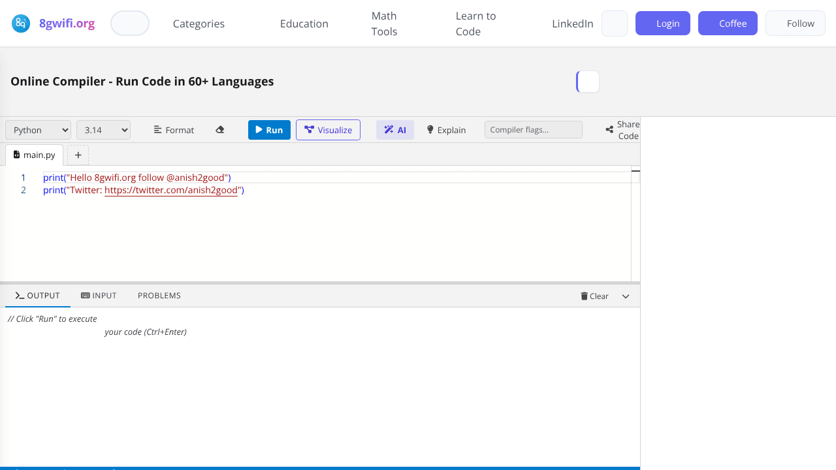Open the Math Tools menu

pos(385,23)
